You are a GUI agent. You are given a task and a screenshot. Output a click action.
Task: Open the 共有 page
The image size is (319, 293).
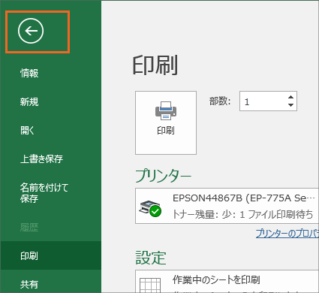pos(29,284)
